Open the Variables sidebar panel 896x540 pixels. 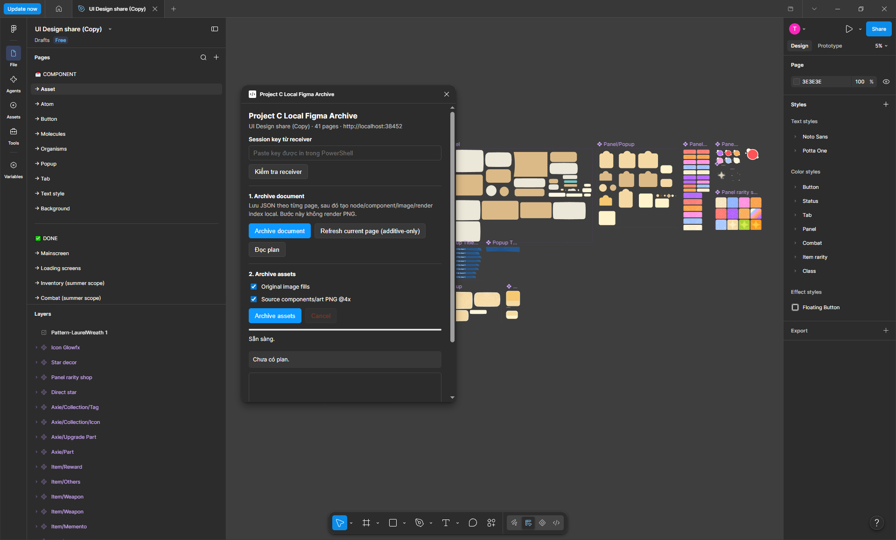(14, 169)
